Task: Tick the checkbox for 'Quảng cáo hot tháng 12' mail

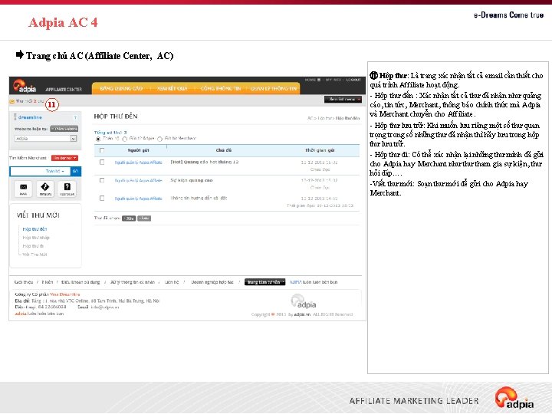Action: [102, 163]
